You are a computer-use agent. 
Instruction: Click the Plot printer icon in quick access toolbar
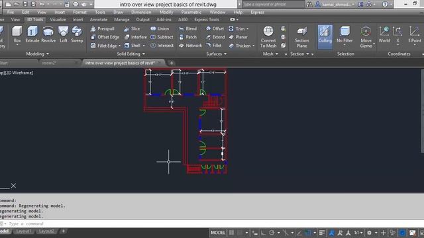pos(76,4)
